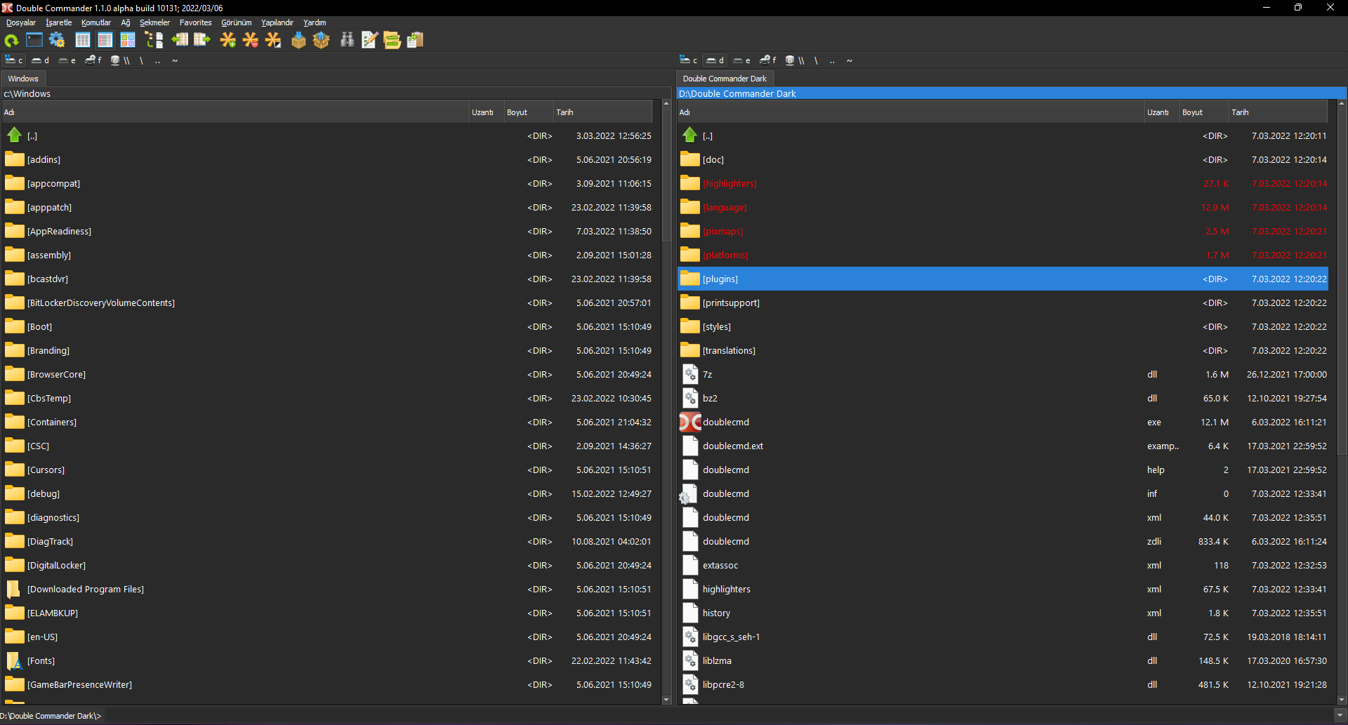Click the clipboard copy names icon
The image size is (1348, 725).
(x=415, y=40)
